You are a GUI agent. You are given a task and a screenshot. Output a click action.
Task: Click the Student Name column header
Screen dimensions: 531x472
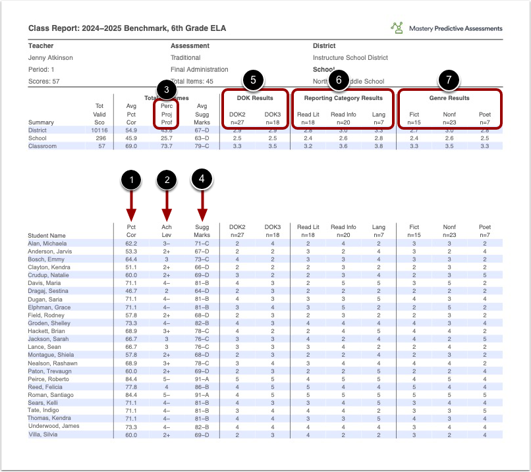coord(47,235)
